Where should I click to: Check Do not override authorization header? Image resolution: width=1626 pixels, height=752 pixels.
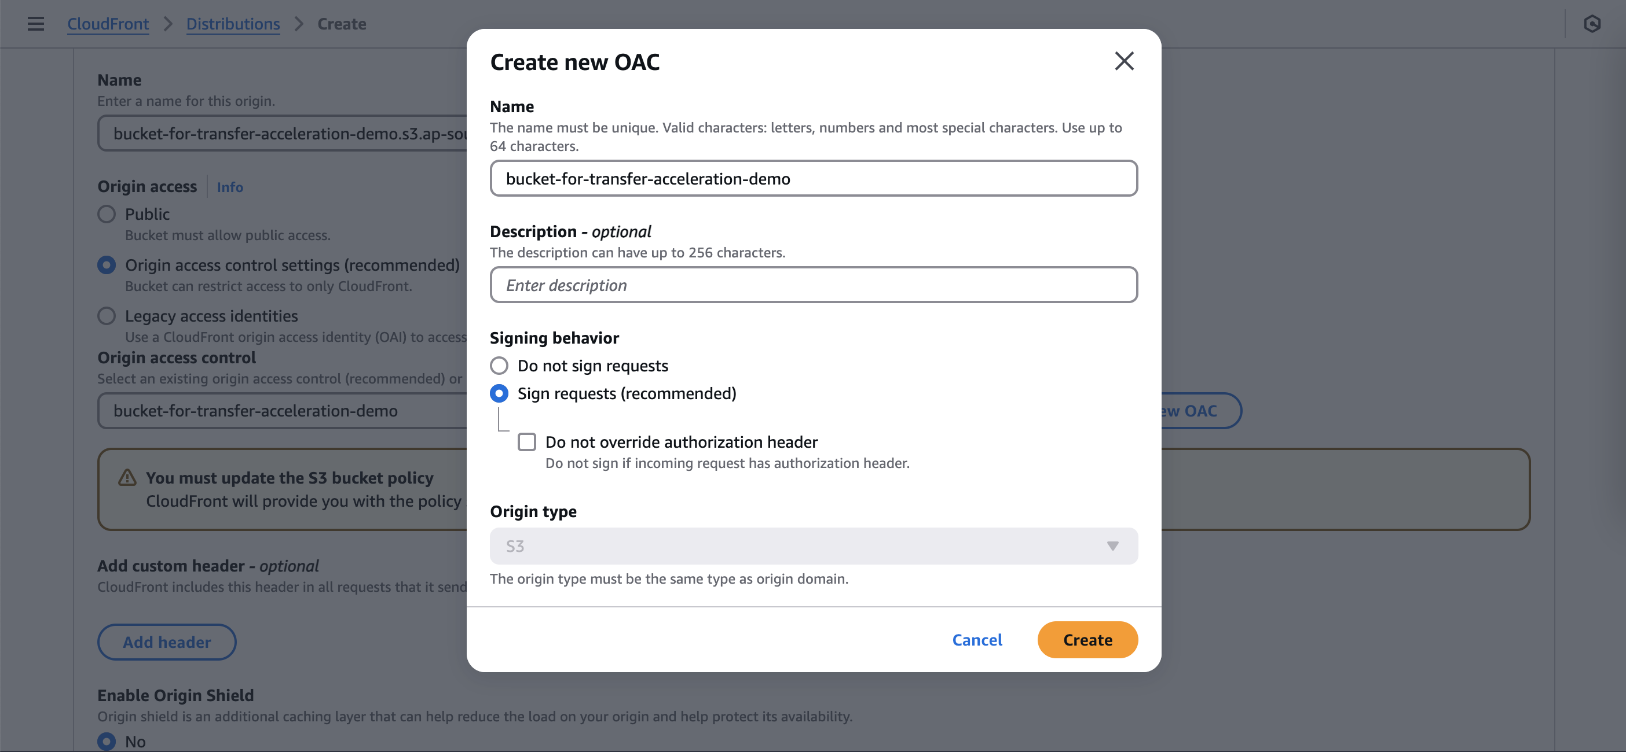527,442
